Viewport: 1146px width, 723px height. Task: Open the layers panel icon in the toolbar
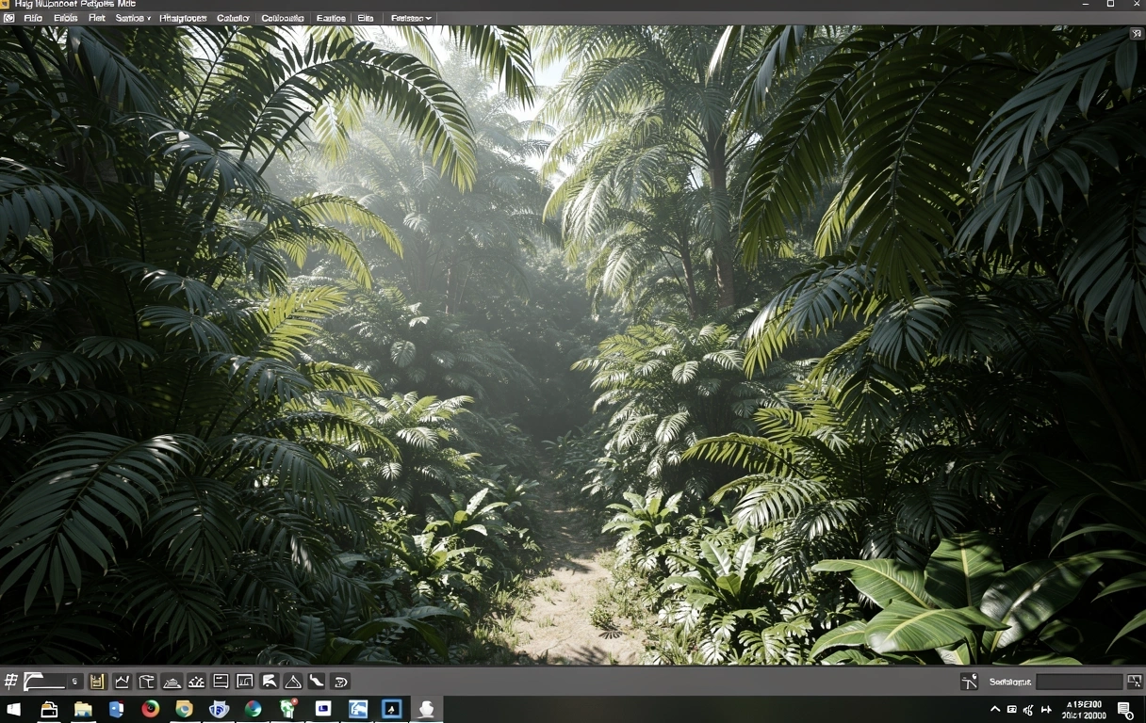[x=221, y=681]
